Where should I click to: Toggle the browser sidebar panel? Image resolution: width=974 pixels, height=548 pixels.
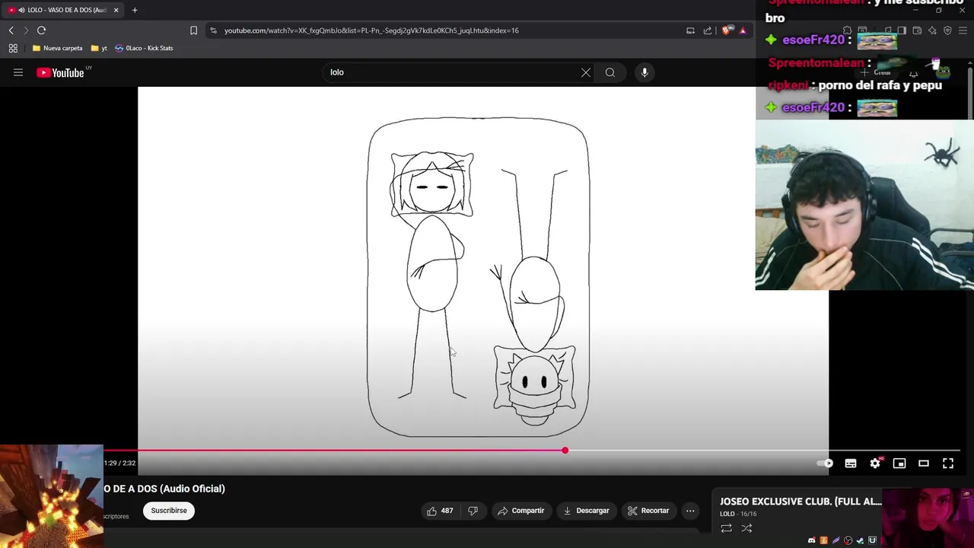click(902, 30)
